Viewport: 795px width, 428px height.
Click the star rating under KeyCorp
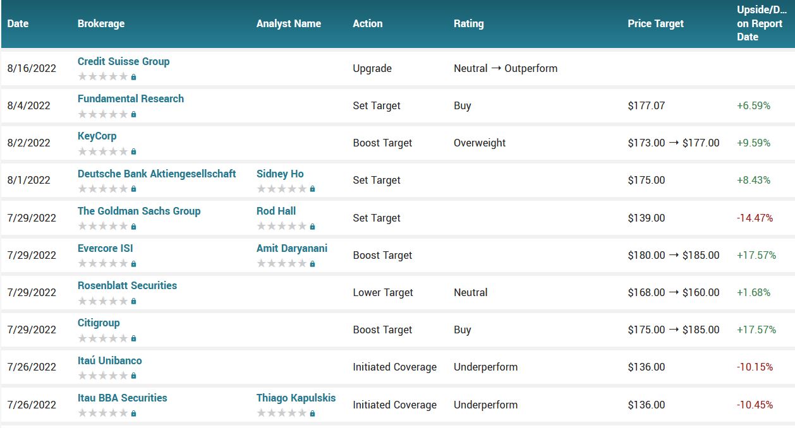click(103, 152)
